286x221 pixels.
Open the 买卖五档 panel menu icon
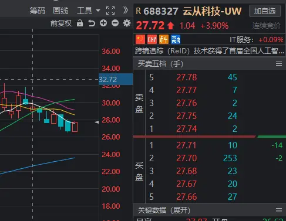pos(279,64)
